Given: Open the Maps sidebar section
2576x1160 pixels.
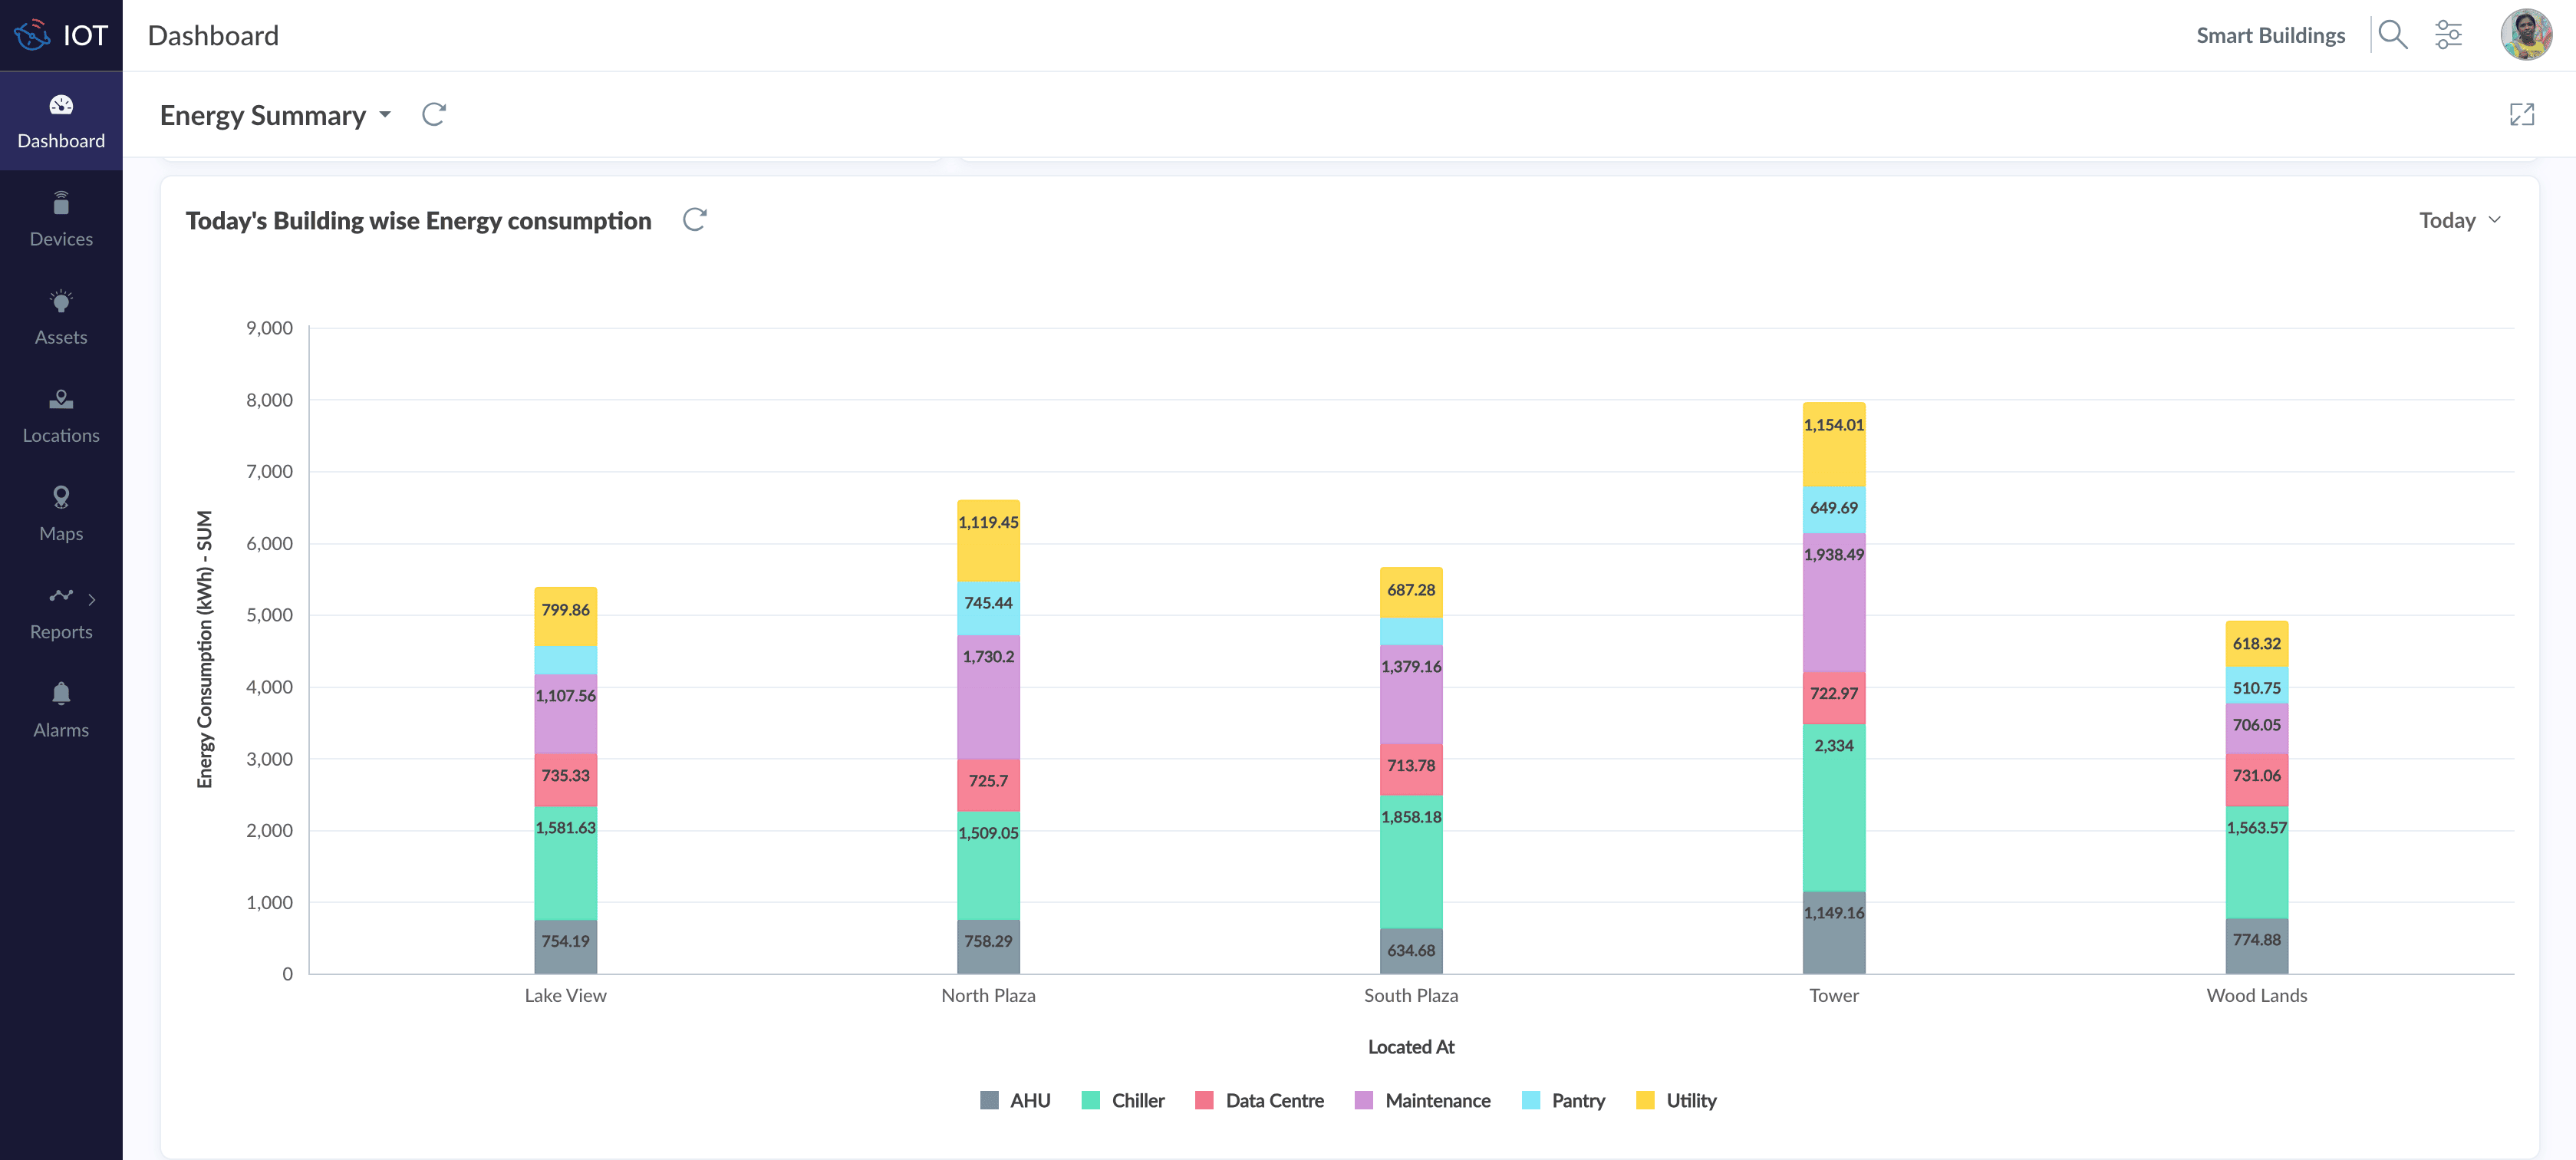Looking at the screenshot, I should click(61, 513).
